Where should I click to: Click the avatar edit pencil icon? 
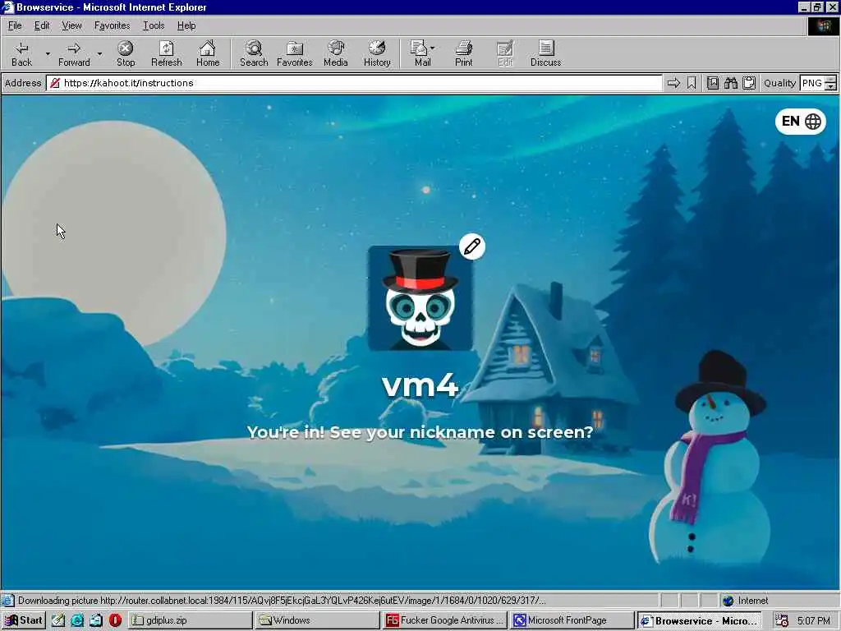(x=472, y=246)
